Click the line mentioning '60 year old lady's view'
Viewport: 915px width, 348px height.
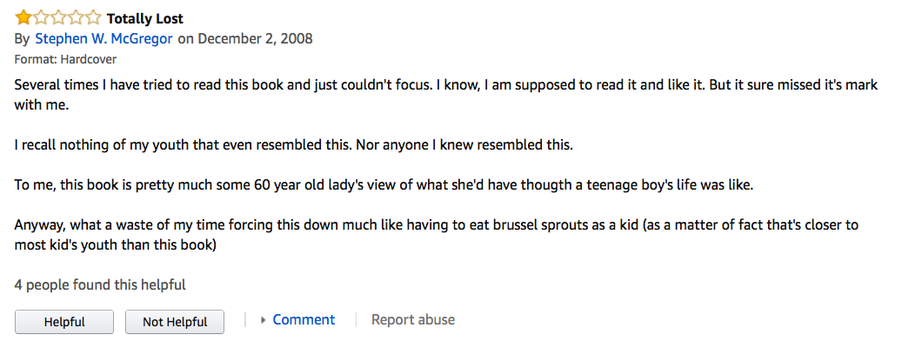click(x=384, y=187)
